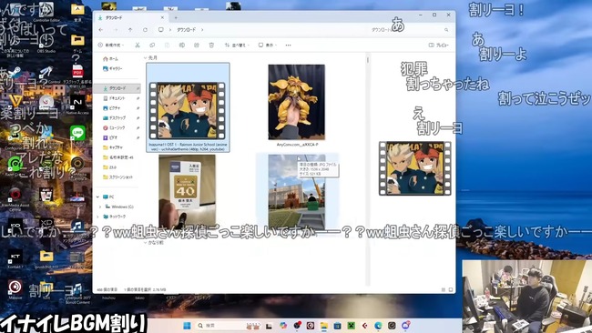The height and width of the screenshot is (333, 592).
Task: Go up one folder level
Action: 130,29
